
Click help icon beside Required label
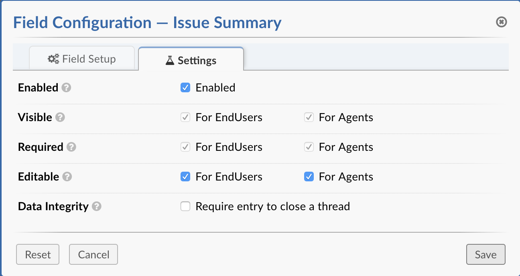71,147
